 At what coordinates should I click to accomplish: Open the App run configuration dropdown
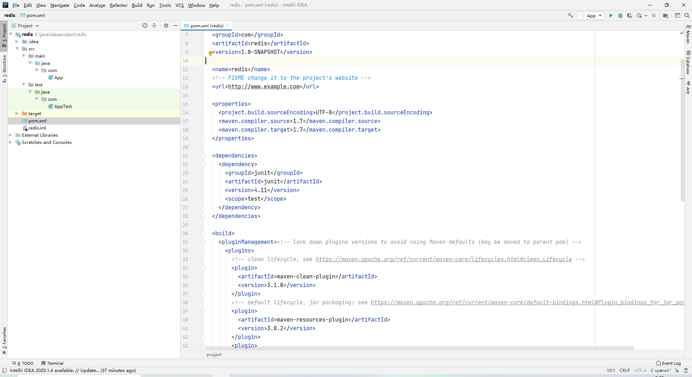(591, 15)
